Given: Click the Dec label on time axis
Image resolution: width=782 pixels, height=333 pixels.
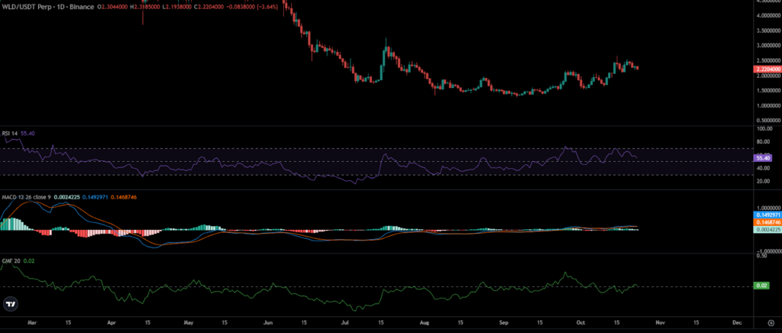Looking at the screenshot, I should (x=738, y=322).
